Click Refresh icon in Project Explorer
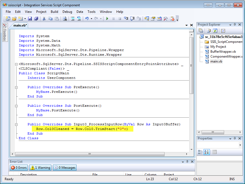The width and height of the screenshot is (245, 184). [215, 31]
